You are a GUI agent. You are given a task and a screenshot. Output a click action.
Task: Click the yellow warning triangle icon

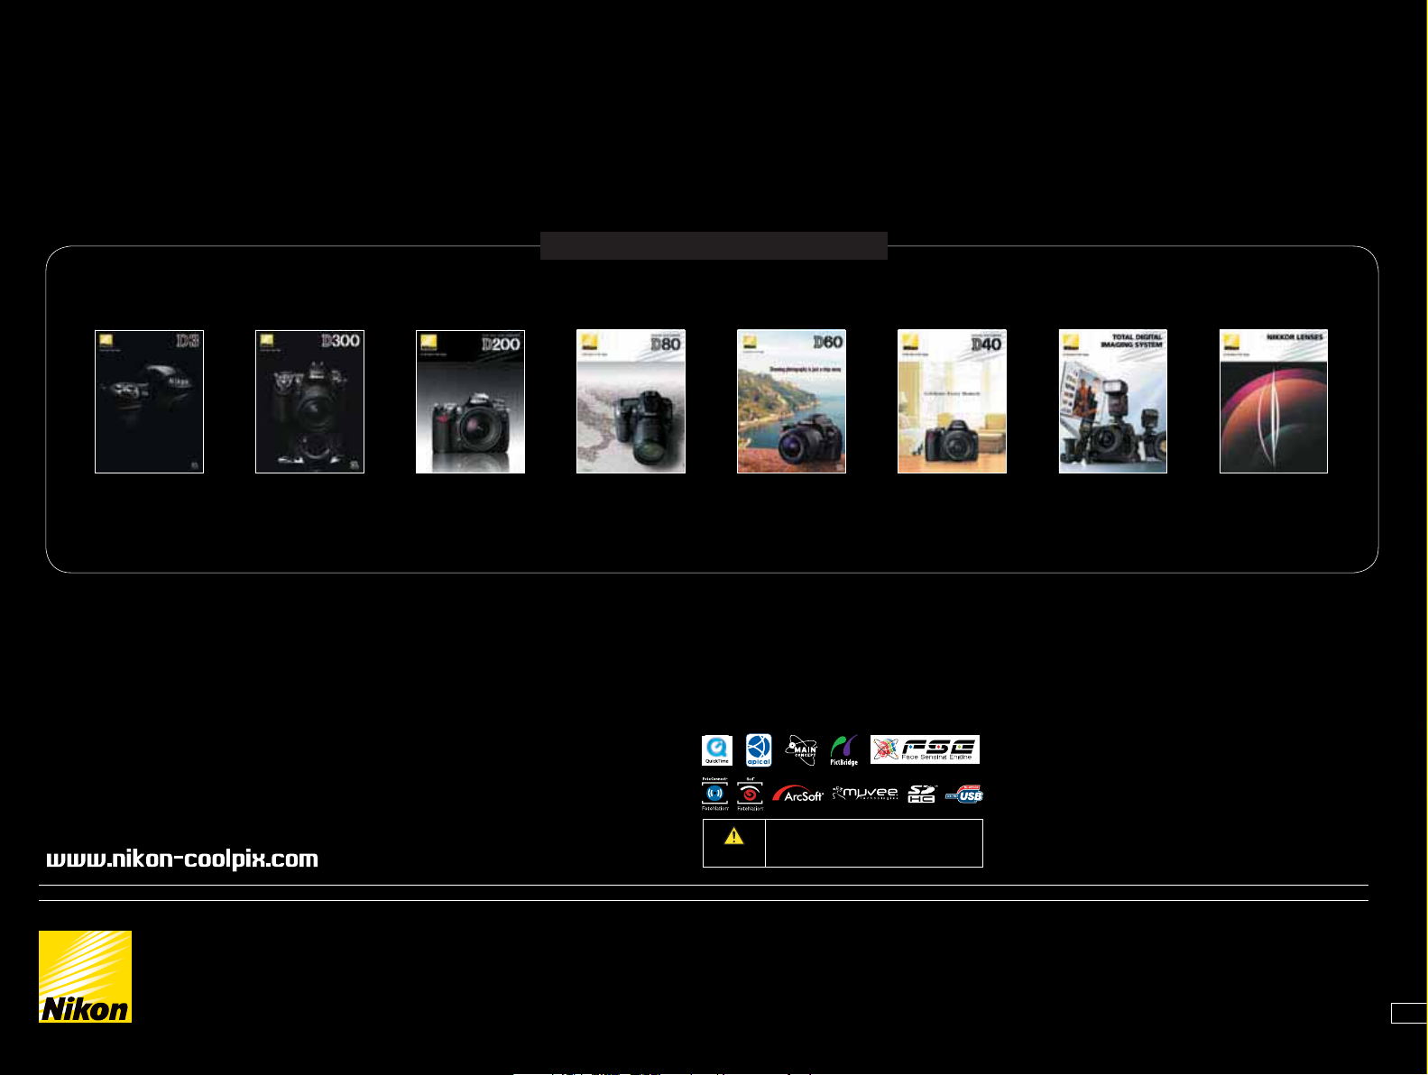[x=734, y=837]
